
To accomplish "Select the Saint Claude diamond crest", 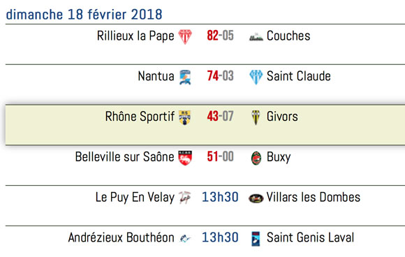I will tap(256, 77).
